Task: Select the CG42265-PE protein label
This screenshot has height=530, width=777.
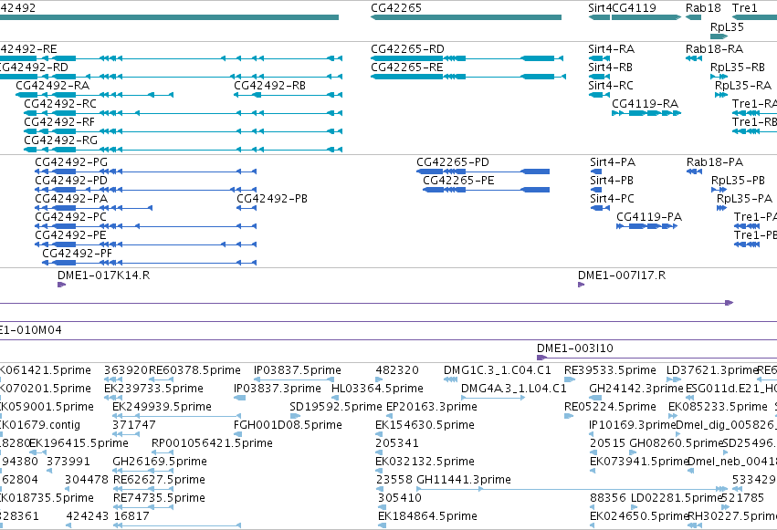Action: pos(458,181)
